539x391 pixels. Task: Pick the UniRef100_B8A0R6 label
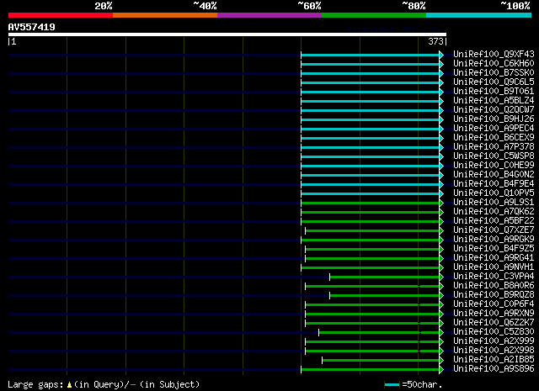coord(494,286)
